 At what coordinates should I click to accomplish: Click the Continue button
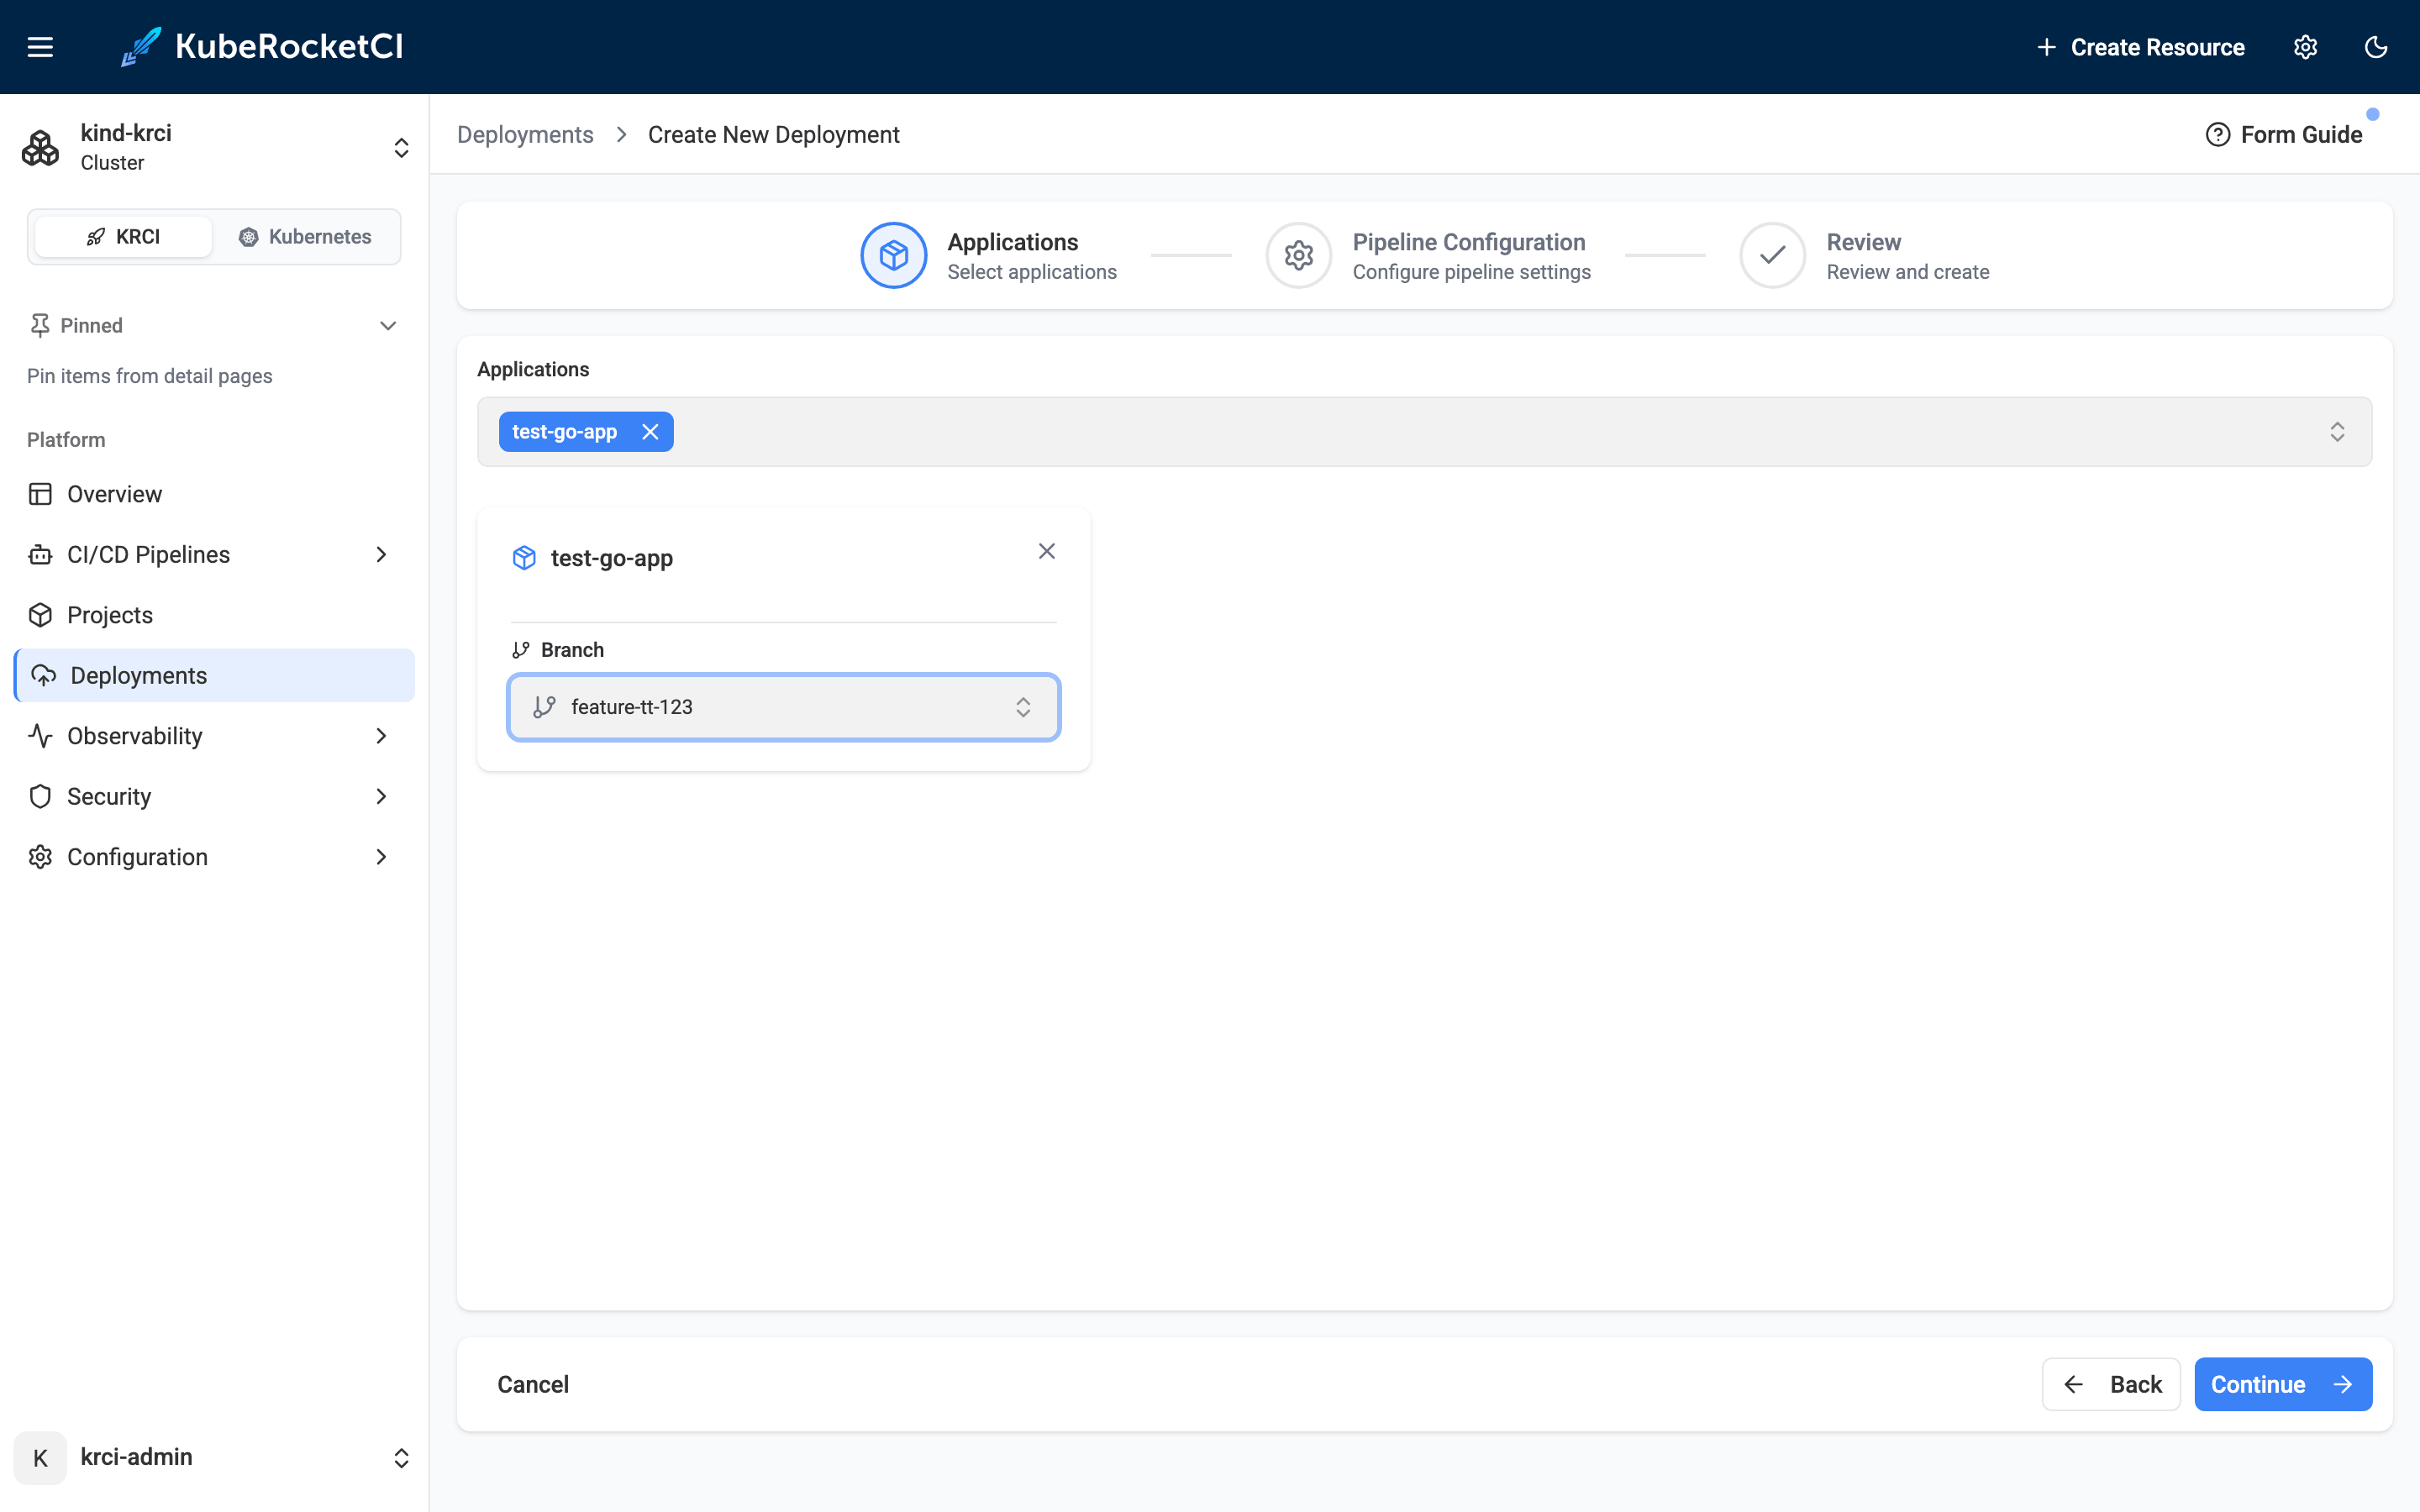pos(2283,1384)
